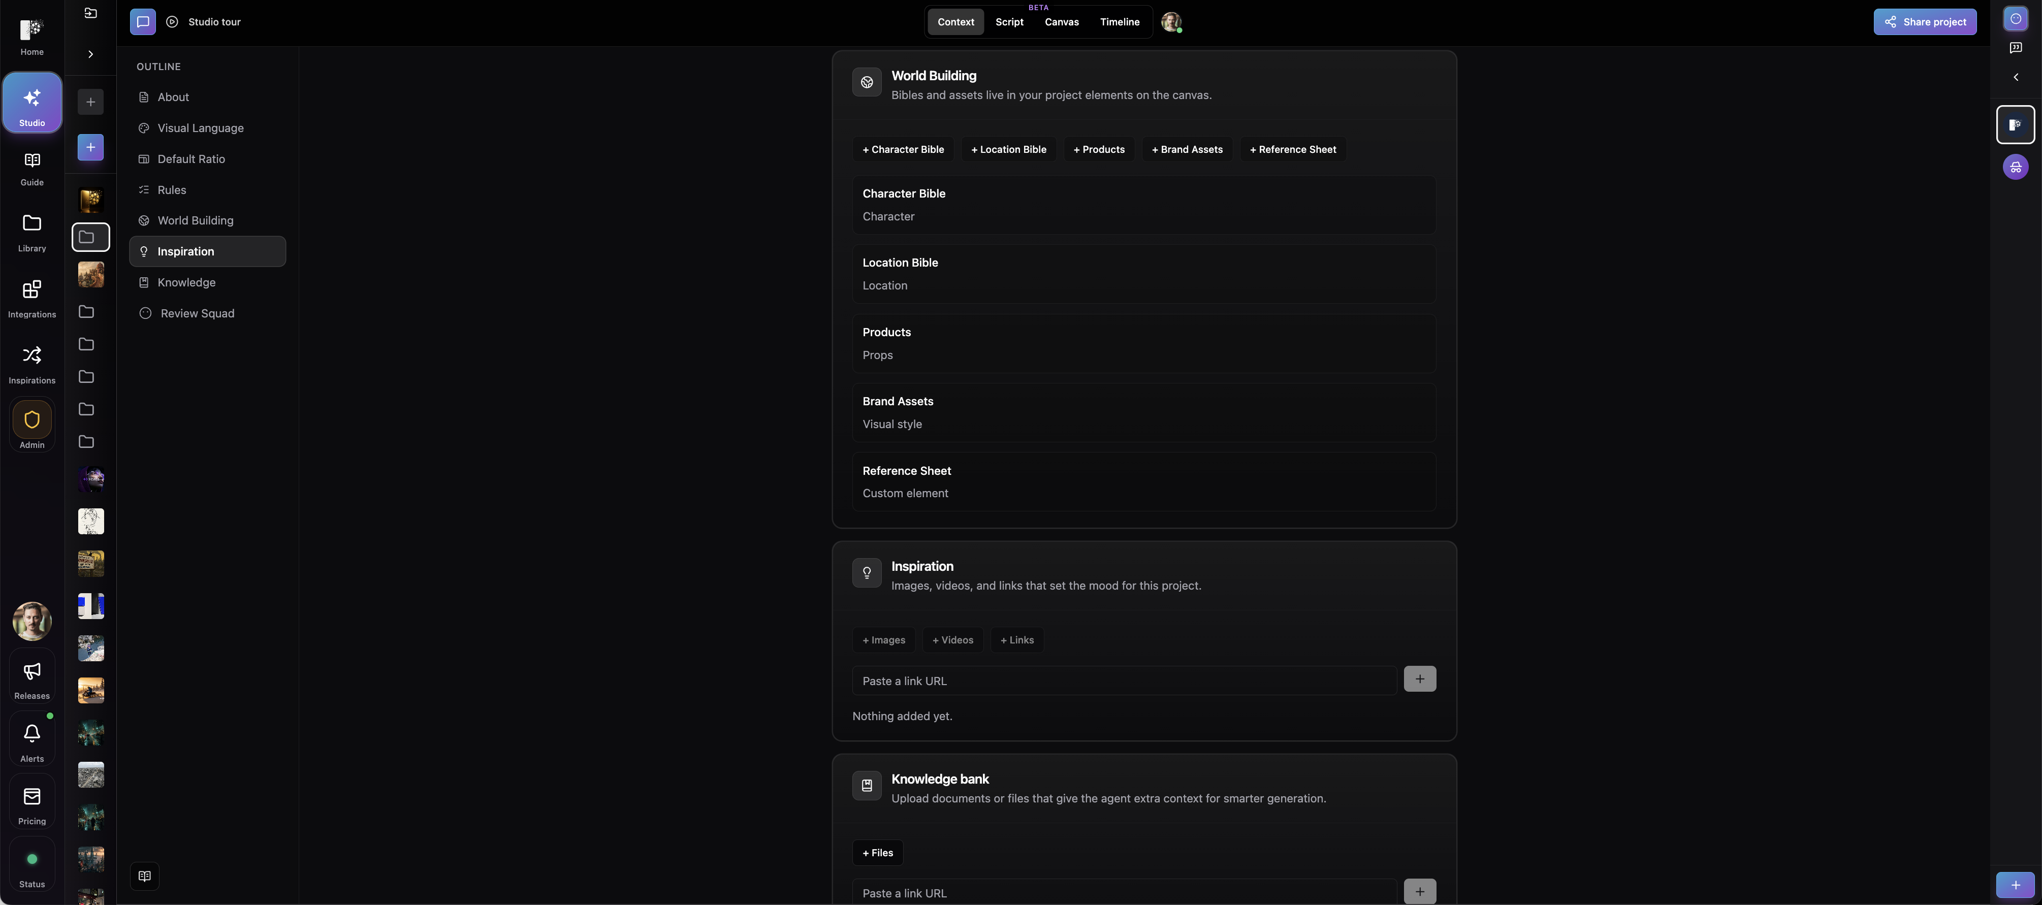Open the Products Props card
2042x905 pixels.
pos(1144,344)
